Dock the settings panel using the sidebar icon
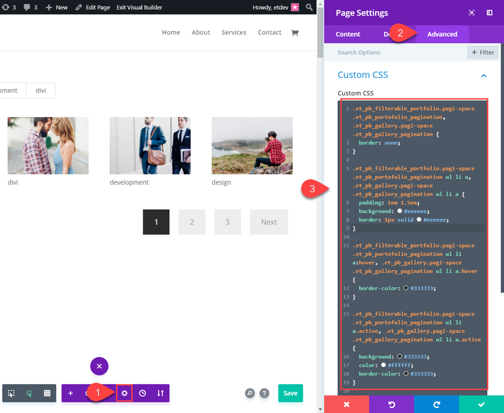This screenshot has height=413, width=504. (489, 12)
